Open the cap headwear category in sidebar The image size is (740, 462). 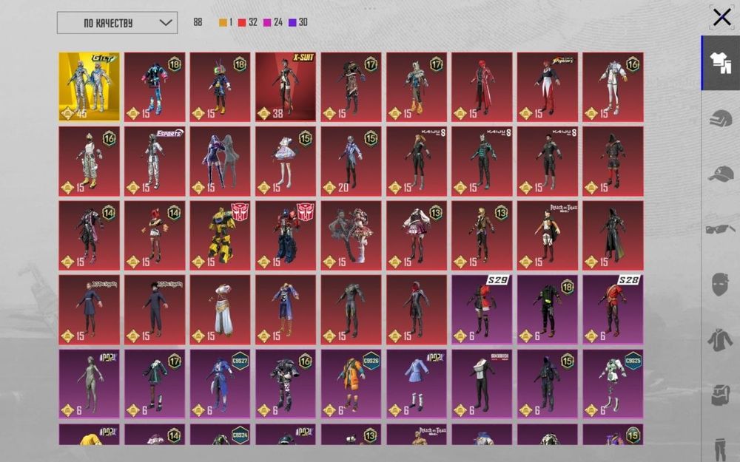coord(721,174)
